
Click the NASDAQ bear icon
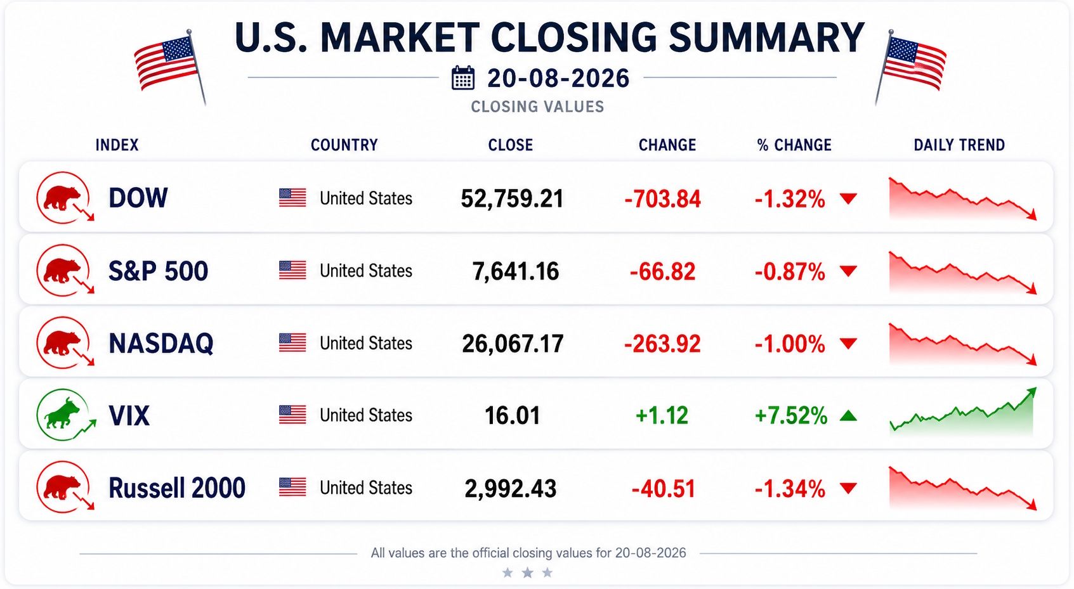pyautogui.click(x=65, y=342)
